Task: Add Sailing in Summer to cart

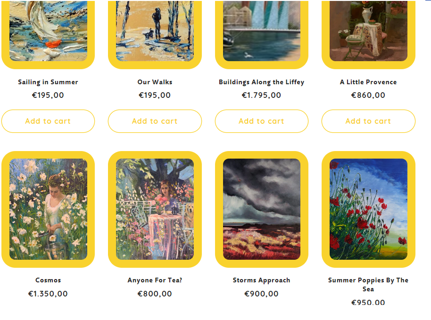Action: (48, 121)
